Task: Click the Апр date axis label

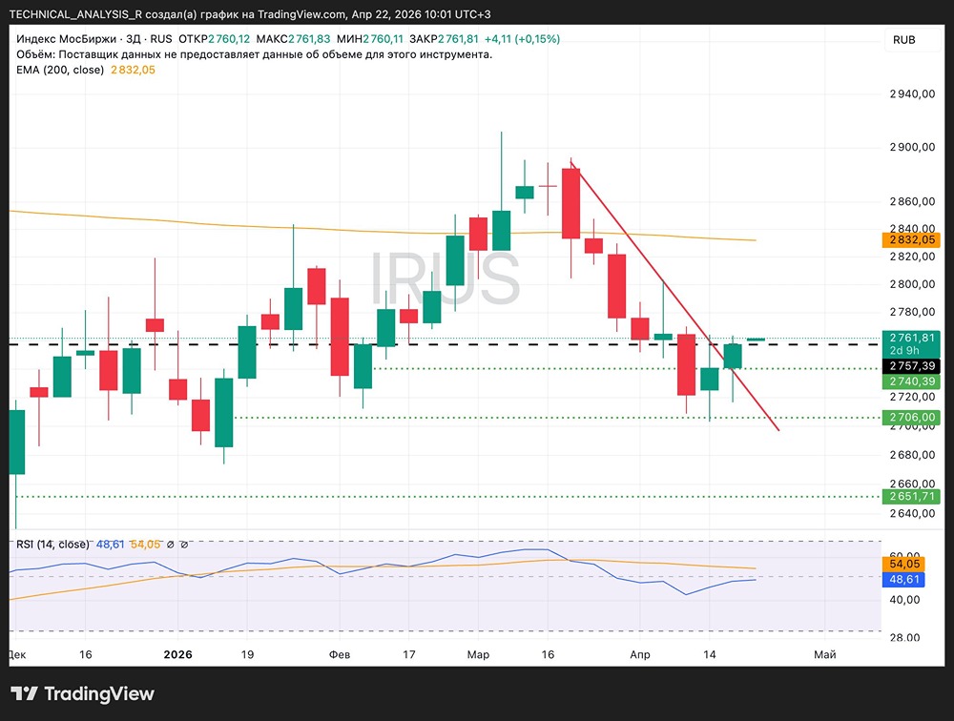Action: (640, 654)
